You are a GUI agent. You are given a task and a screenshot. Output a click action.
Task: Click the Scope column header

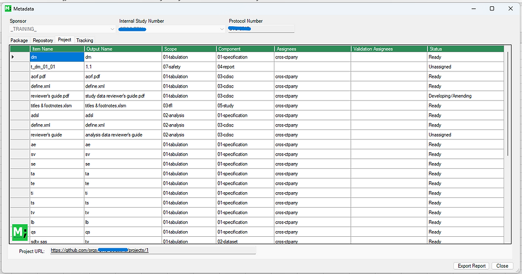tap(189, 49)
